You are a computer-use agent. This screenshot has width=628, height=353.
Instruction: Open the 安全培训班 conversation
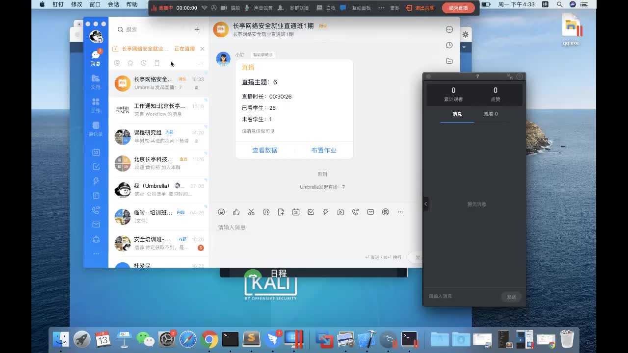[158, 243]
